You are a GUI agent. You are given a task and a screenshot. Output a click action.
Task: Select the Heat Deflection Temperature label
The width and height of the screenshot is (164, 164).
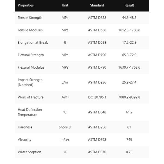coord(30,112)
